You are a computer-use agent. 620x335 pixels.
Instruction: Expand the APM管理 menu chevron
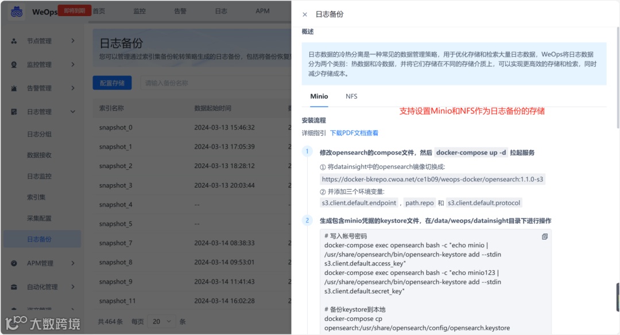tap(73, 263)
